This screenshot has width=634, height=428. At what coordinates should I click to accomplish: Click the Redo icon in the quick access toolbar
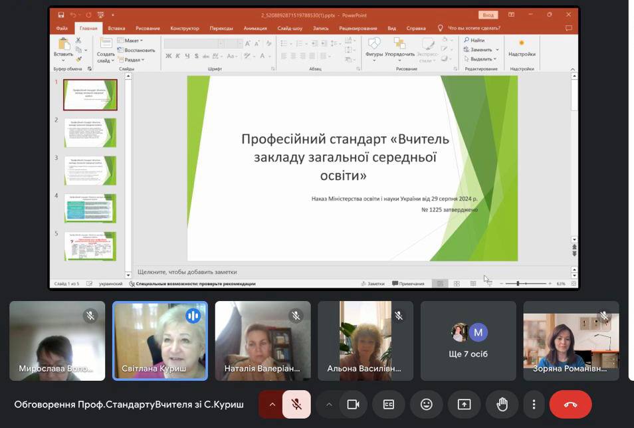coord(88,15)
